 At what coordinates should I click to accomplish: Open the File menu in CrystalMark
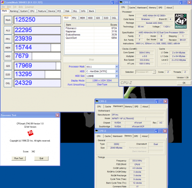tap(3, 7)
